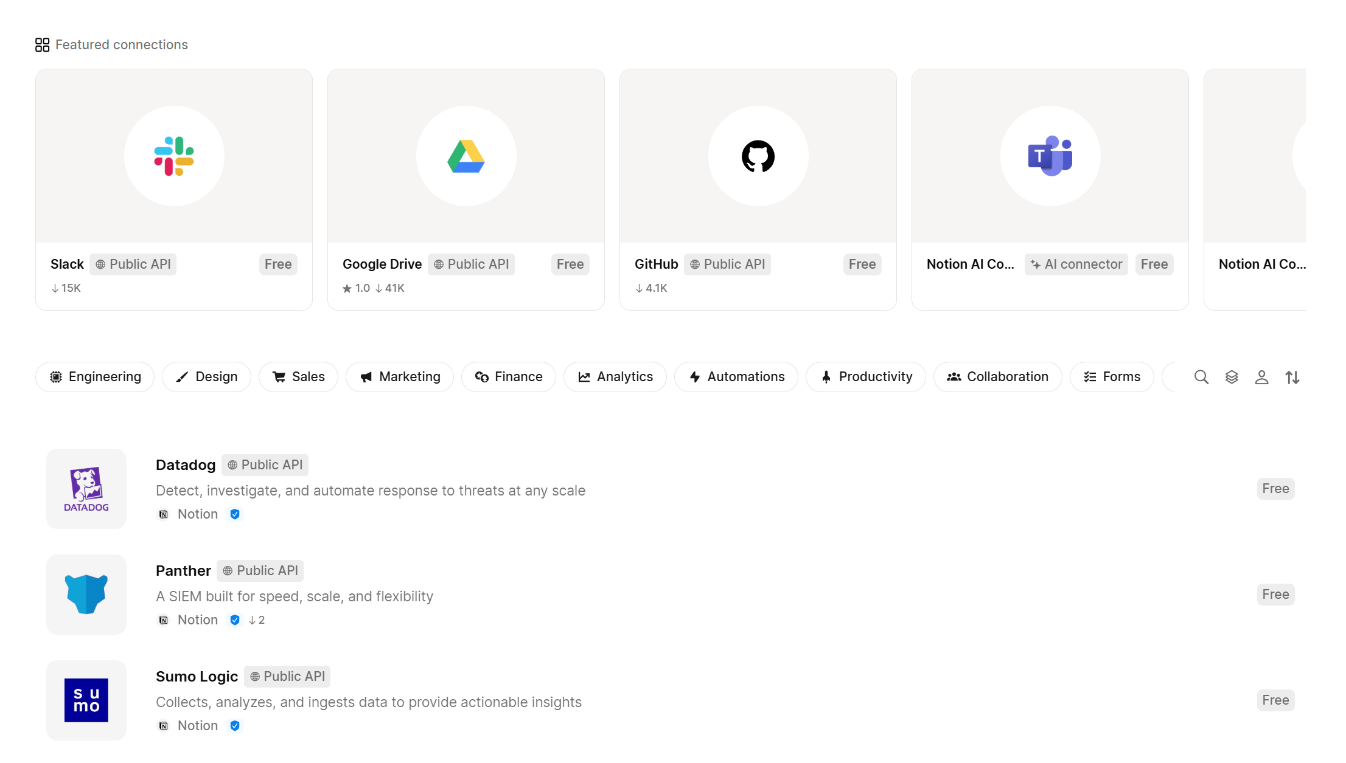Click the Free tag on Panther row

tap(1275, 595)
